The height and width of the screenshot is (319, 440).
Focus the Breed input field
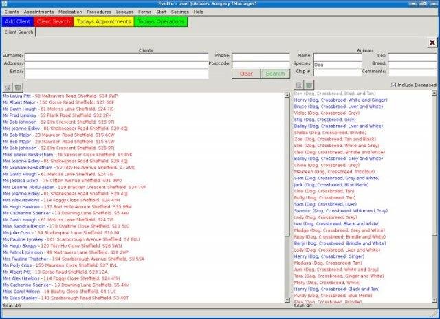412,65
